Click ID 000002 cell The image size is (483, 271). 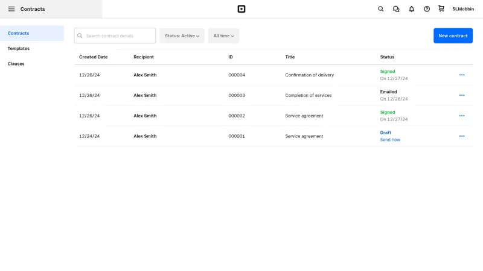coord(237,116)
